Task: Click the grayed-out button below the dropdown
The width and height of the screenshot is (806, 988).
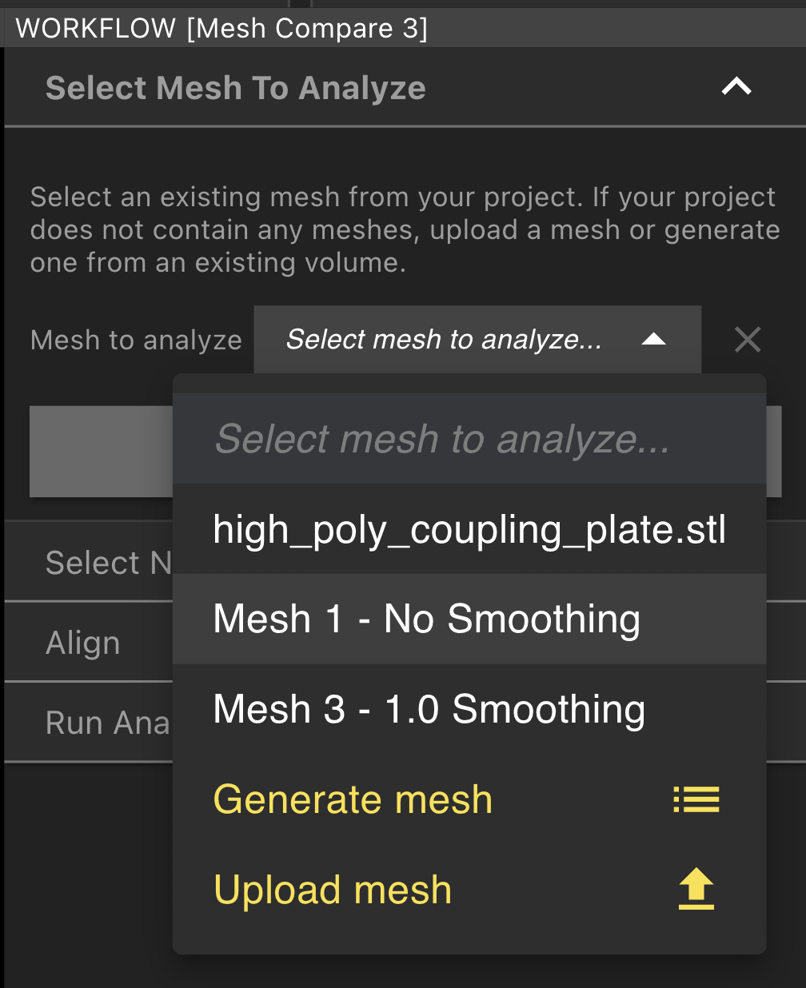Action: 102,452
